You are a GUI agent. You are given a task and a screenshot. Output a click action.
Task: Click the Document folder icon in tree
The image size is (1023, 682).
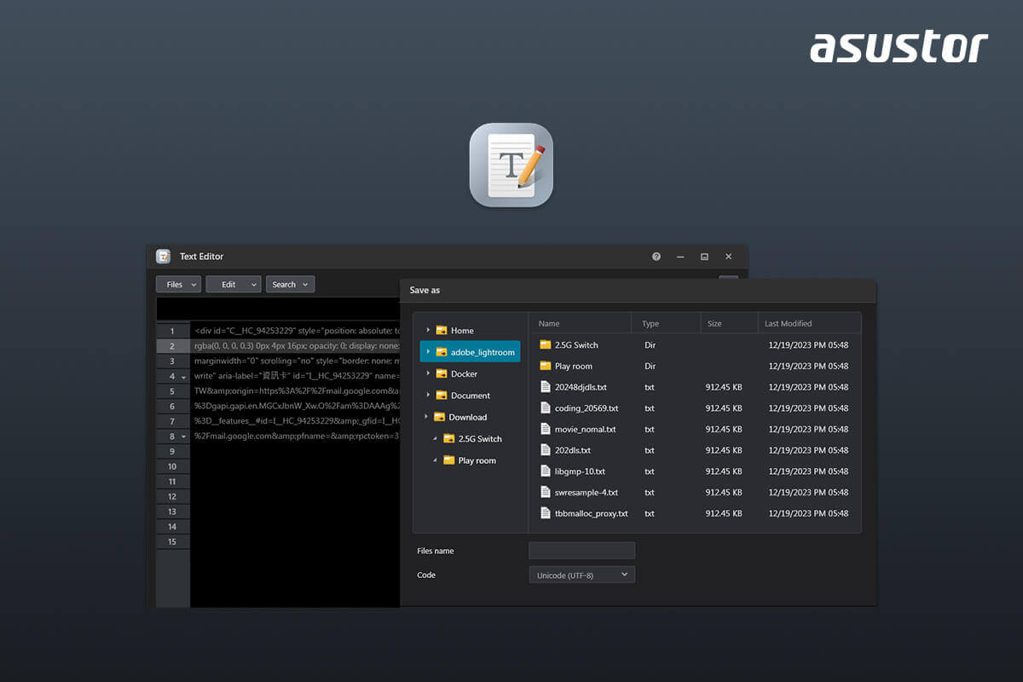point(442,396)
